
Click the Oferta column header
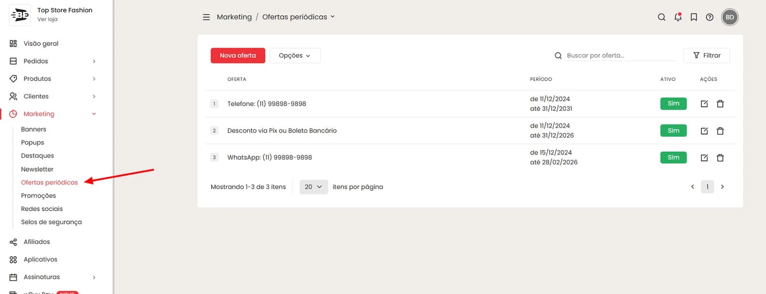point(237,79)
